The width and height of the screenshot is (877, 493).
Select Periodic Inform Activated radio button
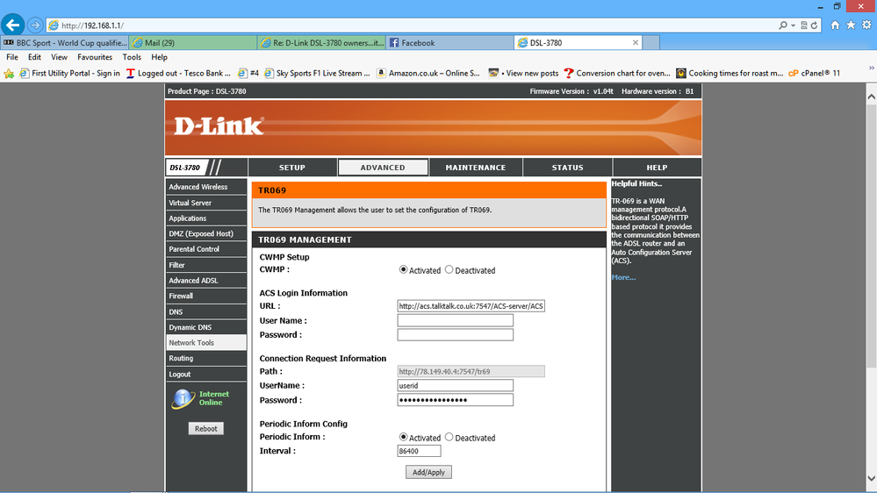click(403, 437)
